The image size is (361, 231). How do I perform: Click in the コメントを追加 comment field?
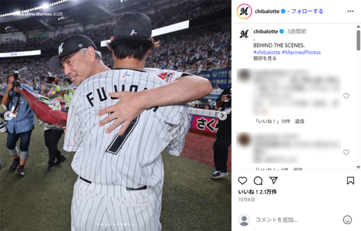click(297, 220)
